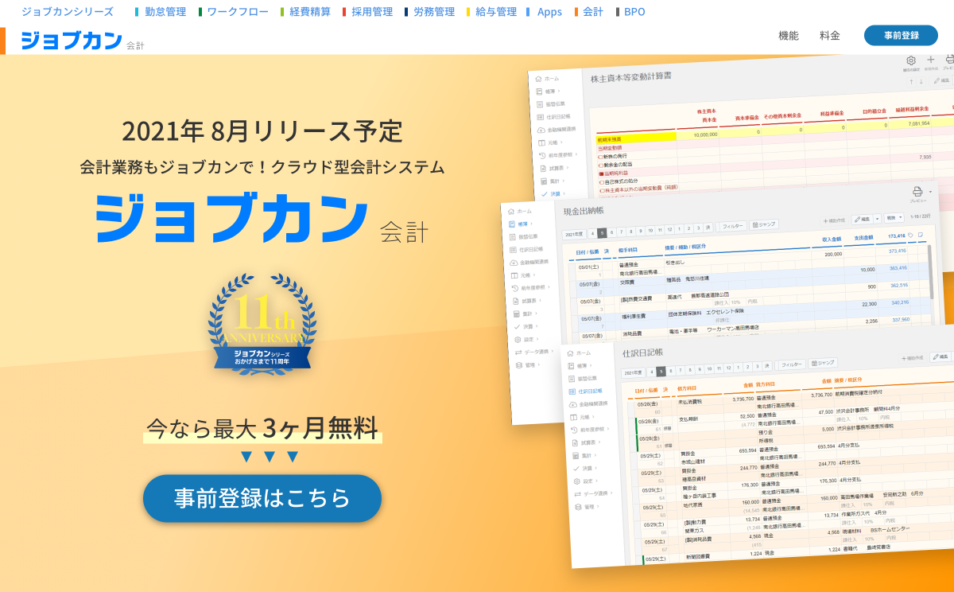This screenshot has width=954, height=592.
Task: Click 設定 gear icon in 現金出納帳 sidebar
Action: 518,340
